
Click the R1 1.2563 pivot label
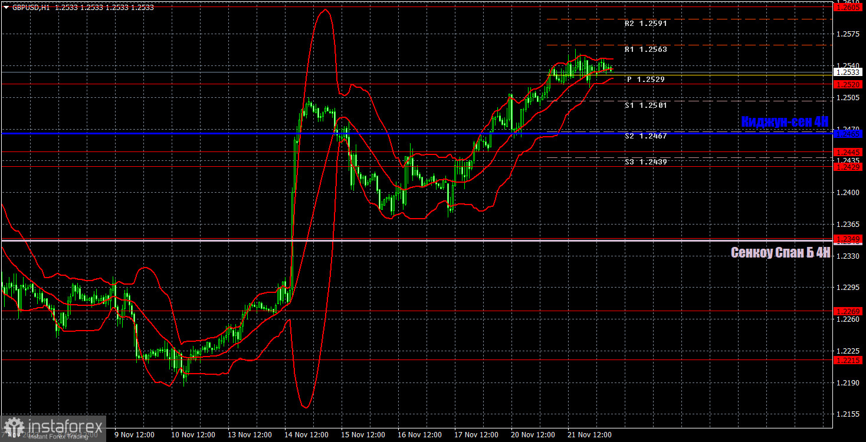[x=645, y=50]
